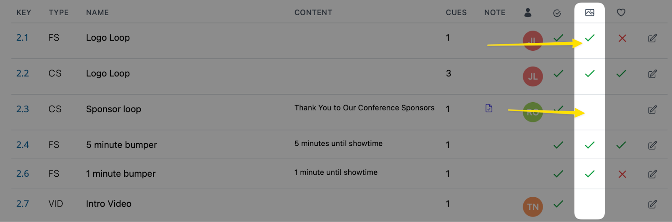This screenshot has height=222, width=672.
Task: Click JL avatar on row 2.2
Action: pyautogui.click(x=533, y=76)
